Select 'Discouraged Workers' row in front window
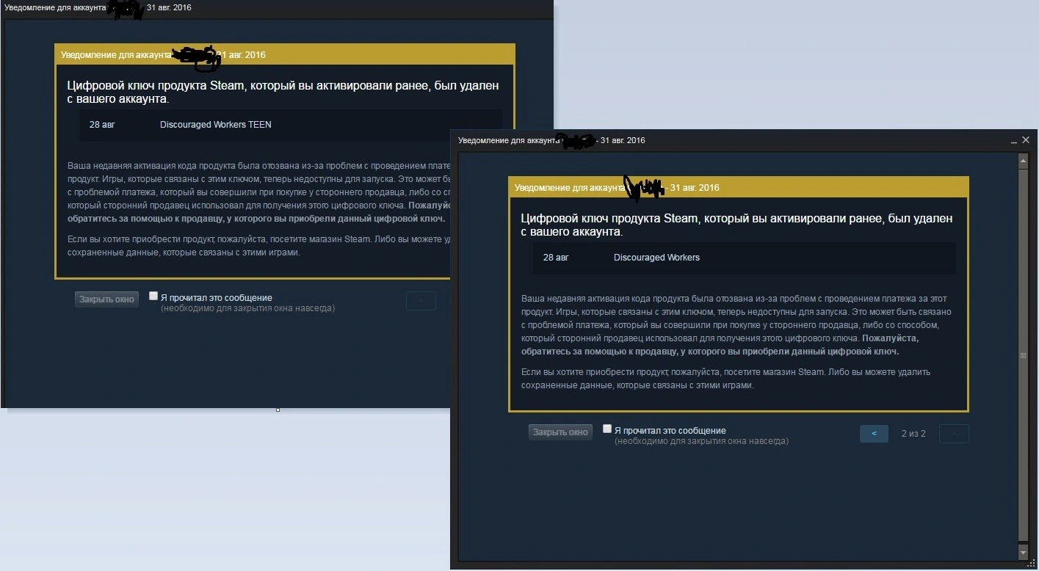1039x571 pixels. coord(745,258)
